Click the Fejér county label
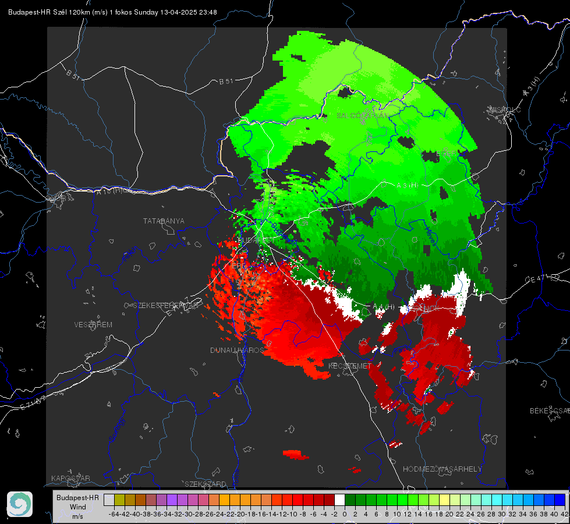This screenshot has height=524, width=570. tap(130, 254)
